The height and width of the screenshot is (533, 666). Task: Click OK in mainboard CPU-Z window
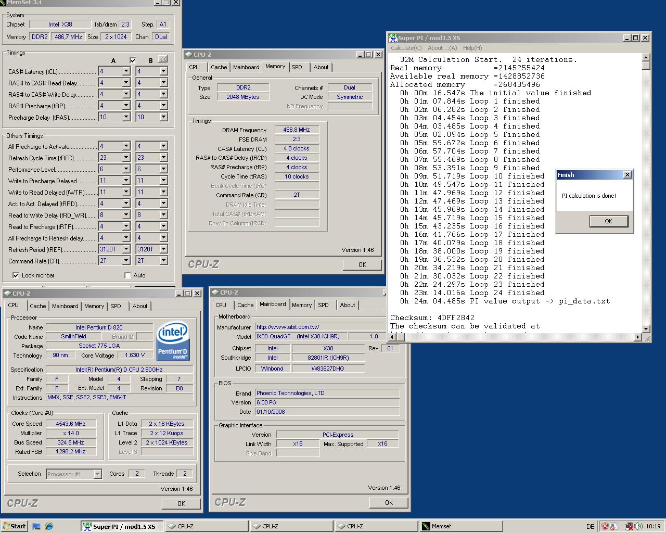click(x=389, y=502)
